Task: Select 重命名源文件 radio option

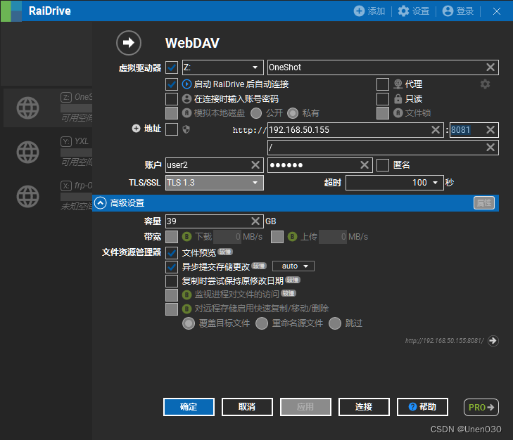Action: pos(262,323)
